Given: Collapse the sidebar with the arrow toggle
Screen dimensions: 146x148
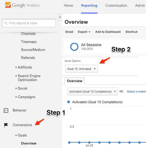Looking at the screenshot, I should 60,17.
